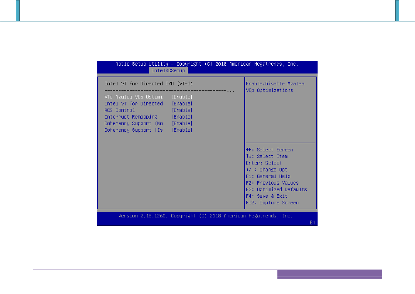Click the F12: Capture Screen hint
The height and width of the screenshot is (294, 415).
272,203
